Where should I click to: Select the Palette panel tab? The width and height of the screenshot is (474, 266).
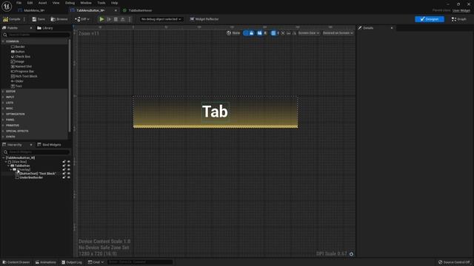click(12, 28)
